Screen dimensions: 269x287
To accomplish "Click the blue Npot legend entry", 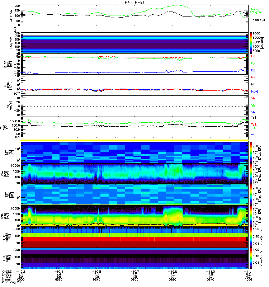I will point(254,91).
